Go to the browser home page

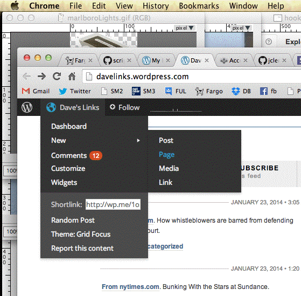[x=72, y=77]
